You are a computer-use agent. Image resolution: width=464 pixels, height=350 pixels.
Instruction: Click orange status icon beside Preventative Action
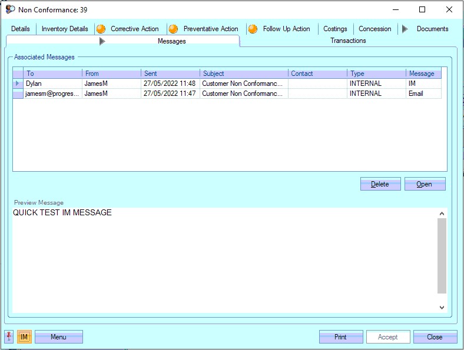coord(173,29)
